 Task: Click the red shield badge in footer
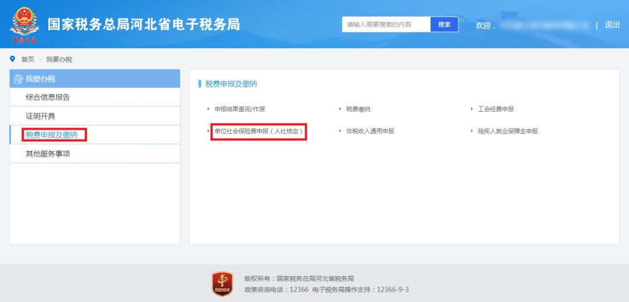(x=222, y=284)
